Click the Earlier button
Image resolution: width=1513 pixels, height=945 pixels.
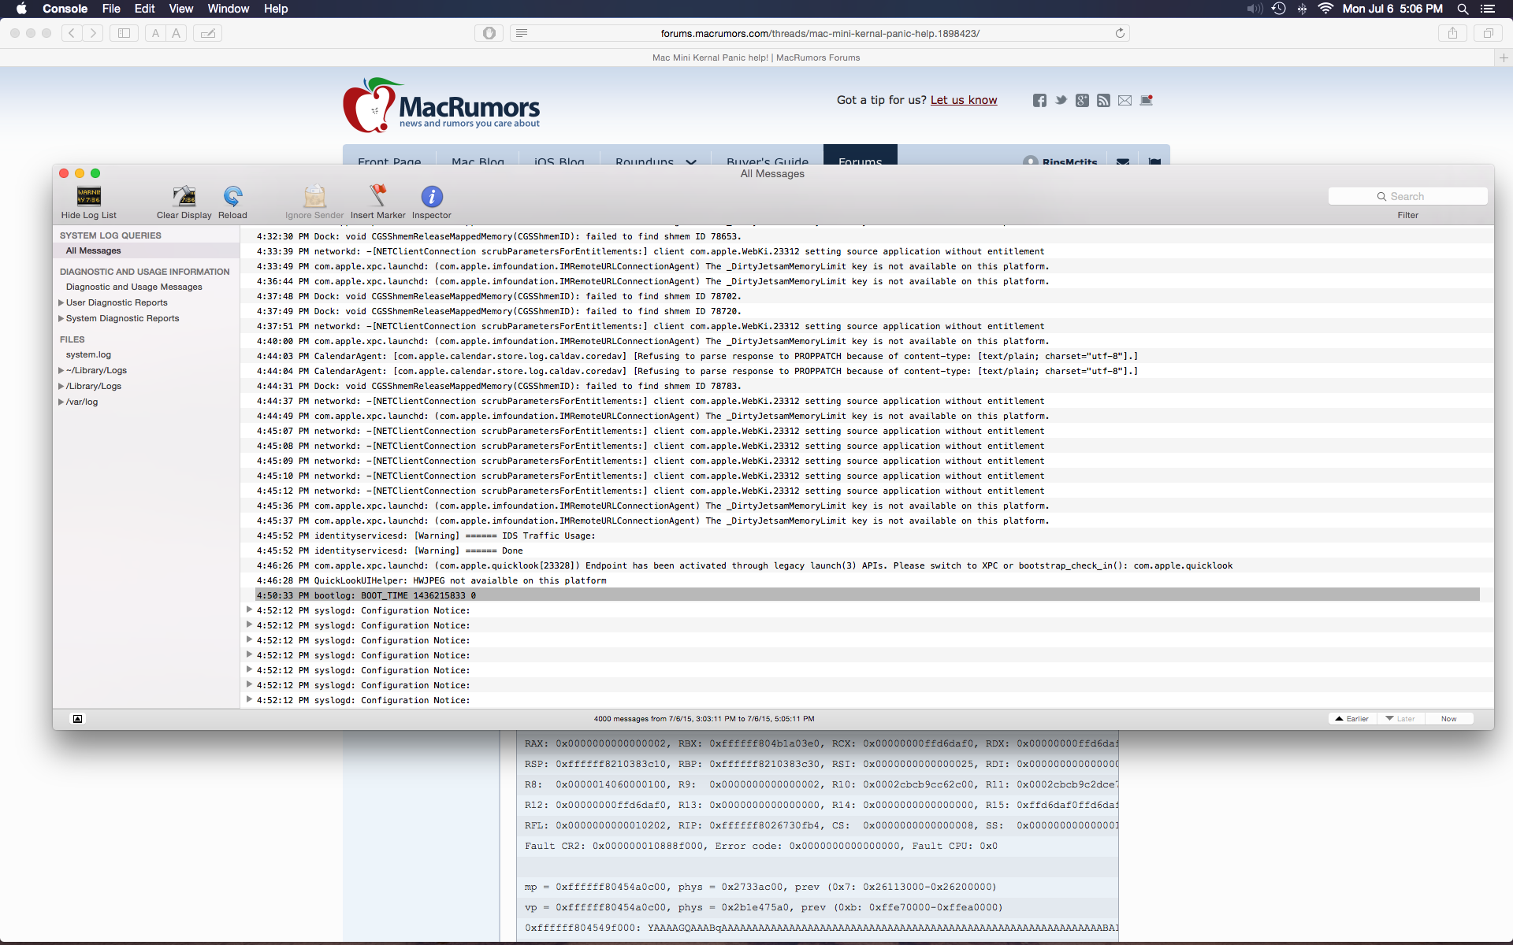[1352, 718]
